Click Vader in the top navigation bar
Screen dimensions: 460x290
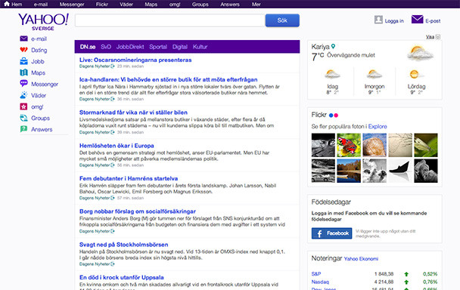(126, 4)
